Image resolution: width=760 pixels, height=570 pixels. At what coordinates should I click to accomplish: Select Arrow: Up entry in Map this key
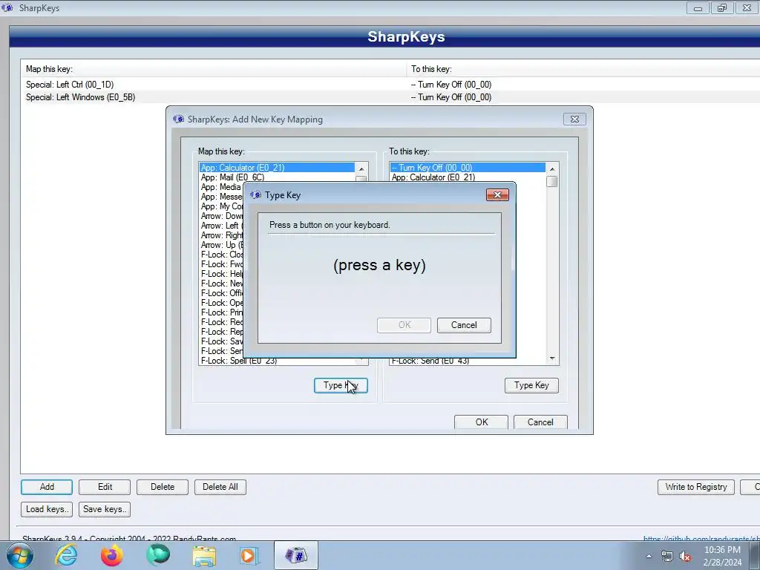(222, 245)
